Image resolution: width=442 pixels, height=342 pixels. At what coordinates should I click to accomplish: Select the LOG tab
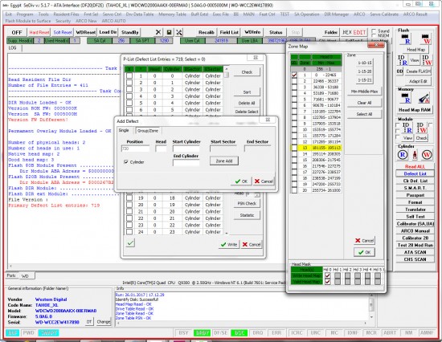coord(12,48)
